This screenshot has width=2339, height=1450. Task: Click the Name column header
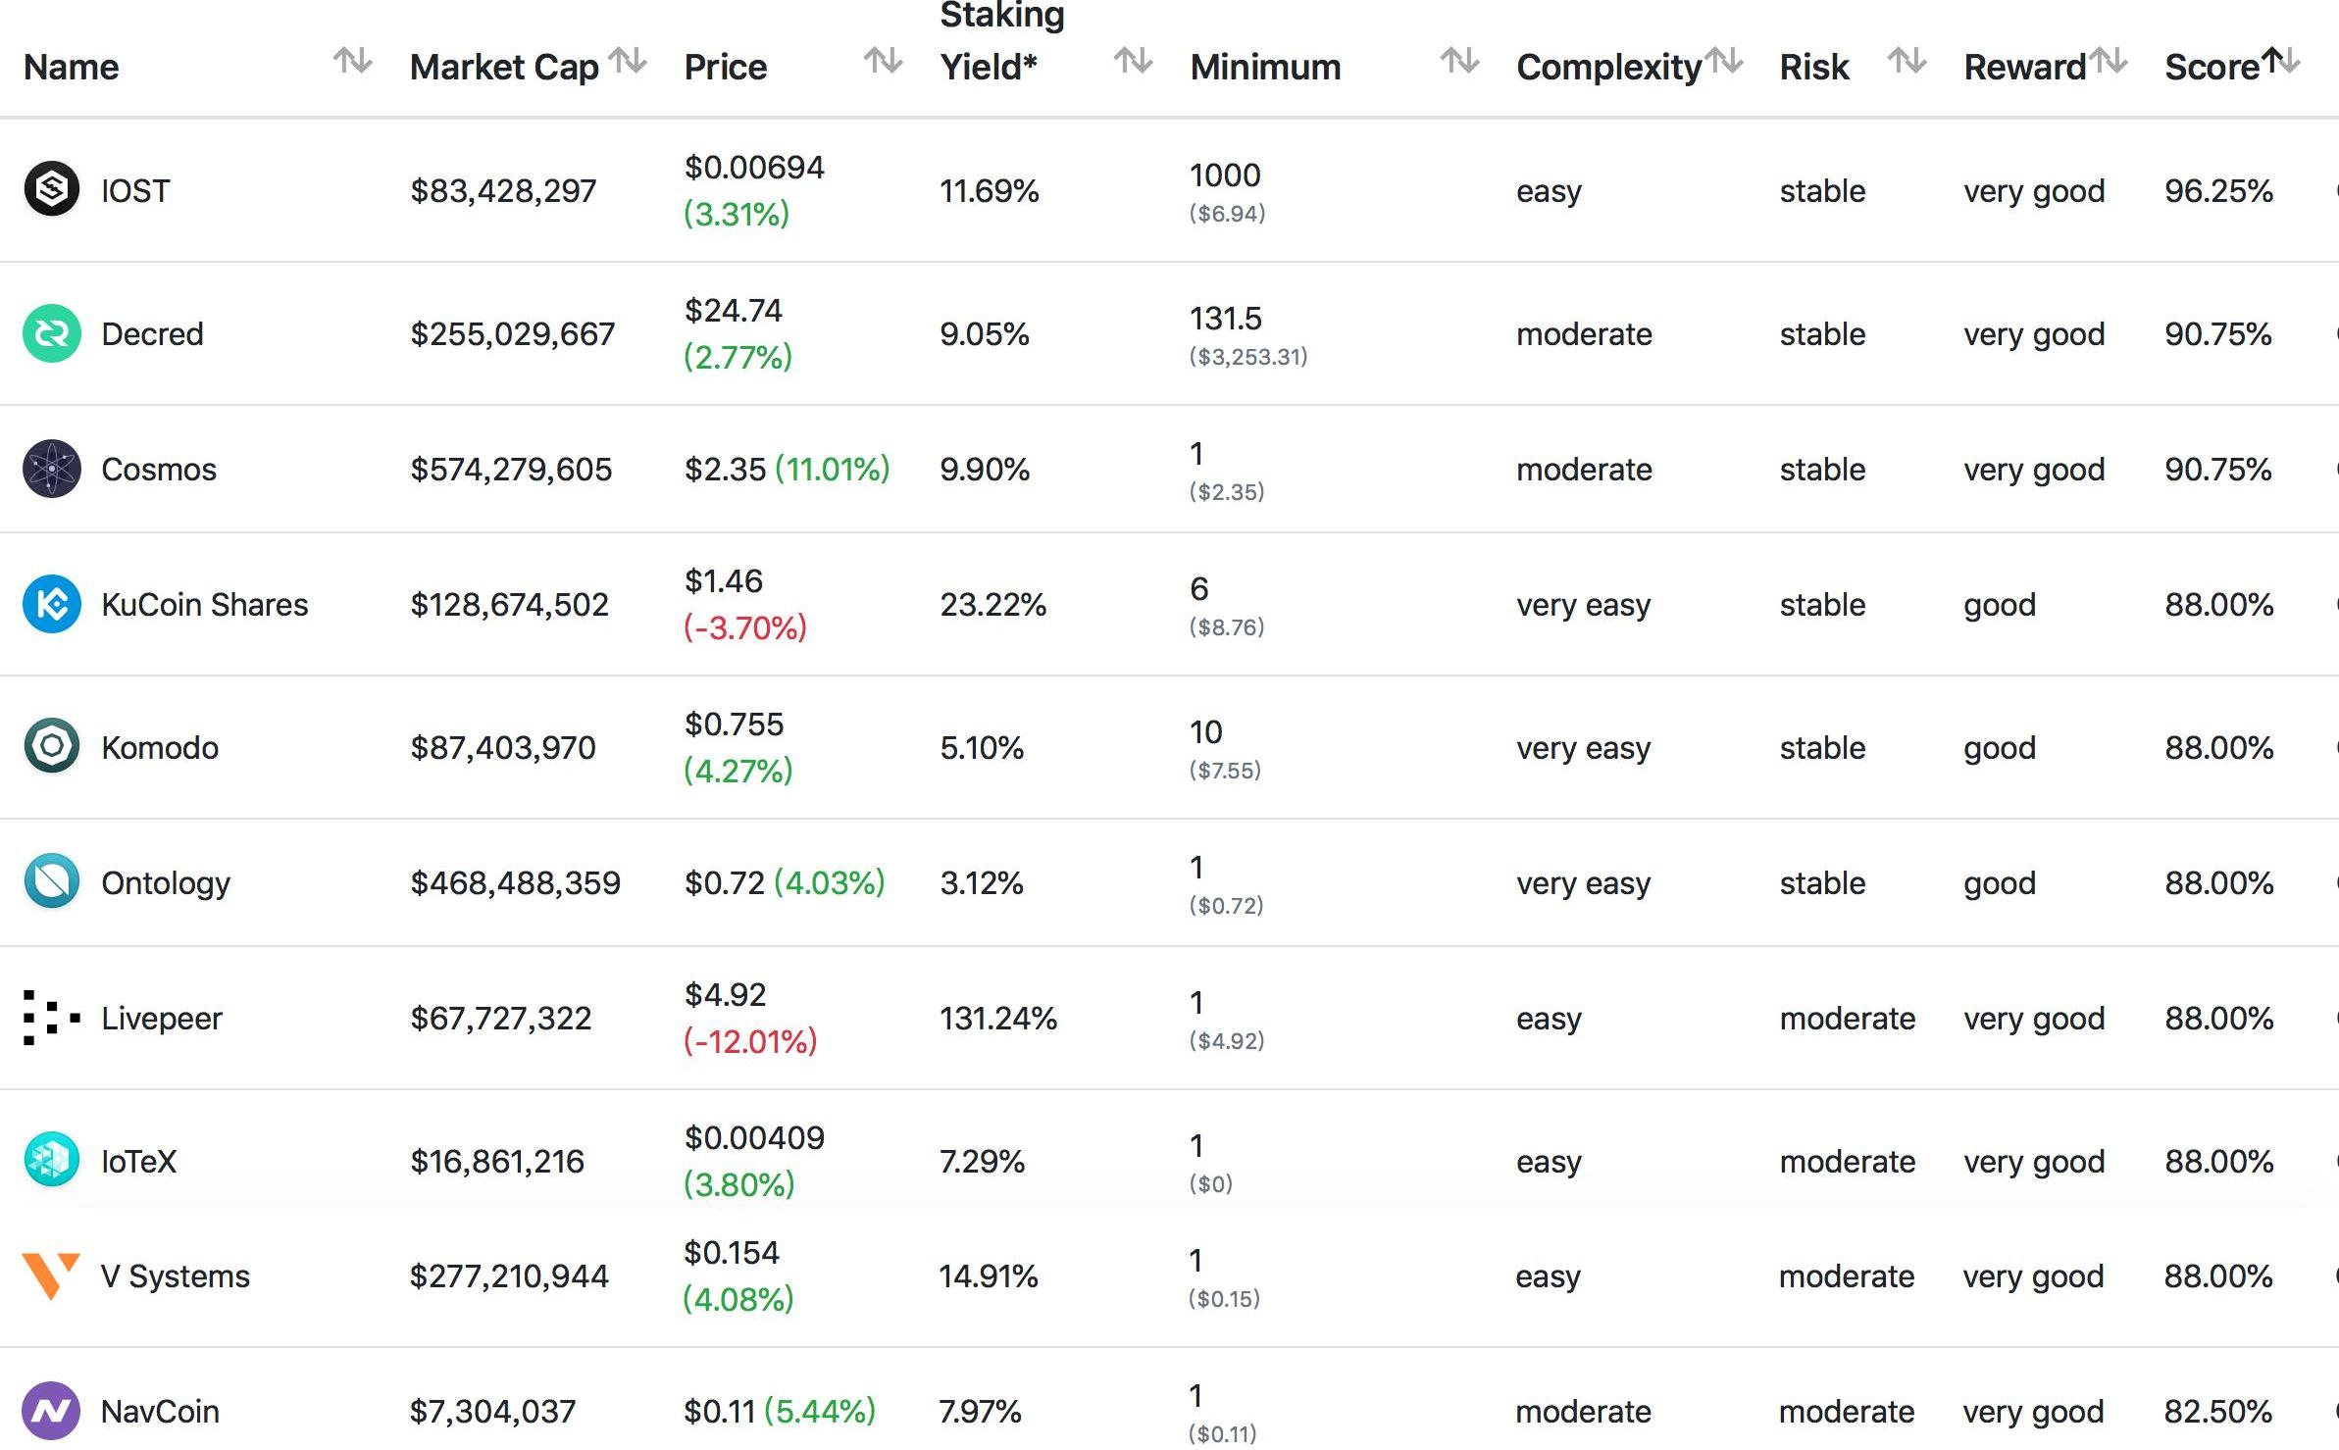[71, 67]
